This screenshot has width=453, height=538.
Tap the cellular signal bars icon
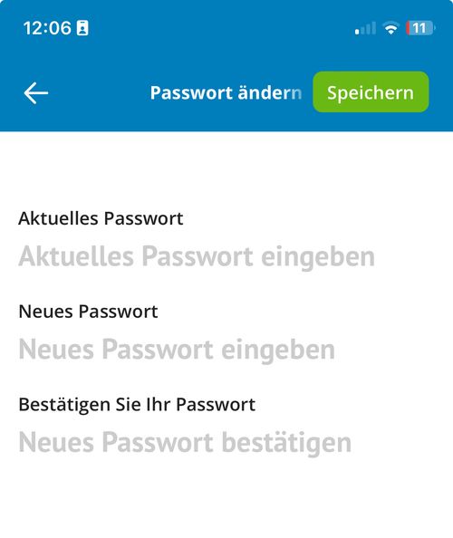pos(365,28)
